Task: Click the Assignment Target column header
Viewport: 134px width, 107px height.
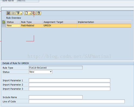Action: [x=60, y=22]
